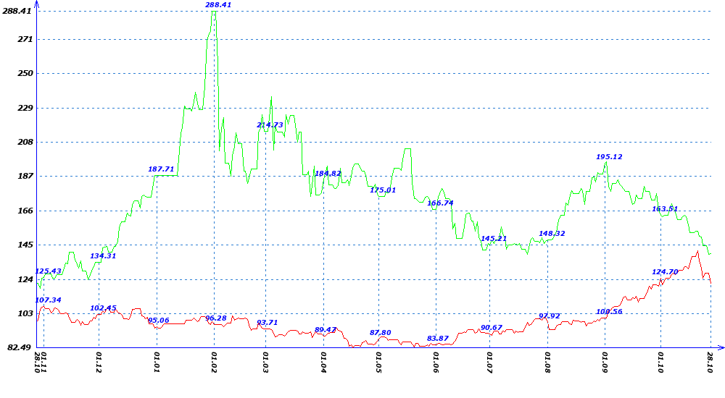
Task: Select the 01.12 date label
Action: click(99, 363)
